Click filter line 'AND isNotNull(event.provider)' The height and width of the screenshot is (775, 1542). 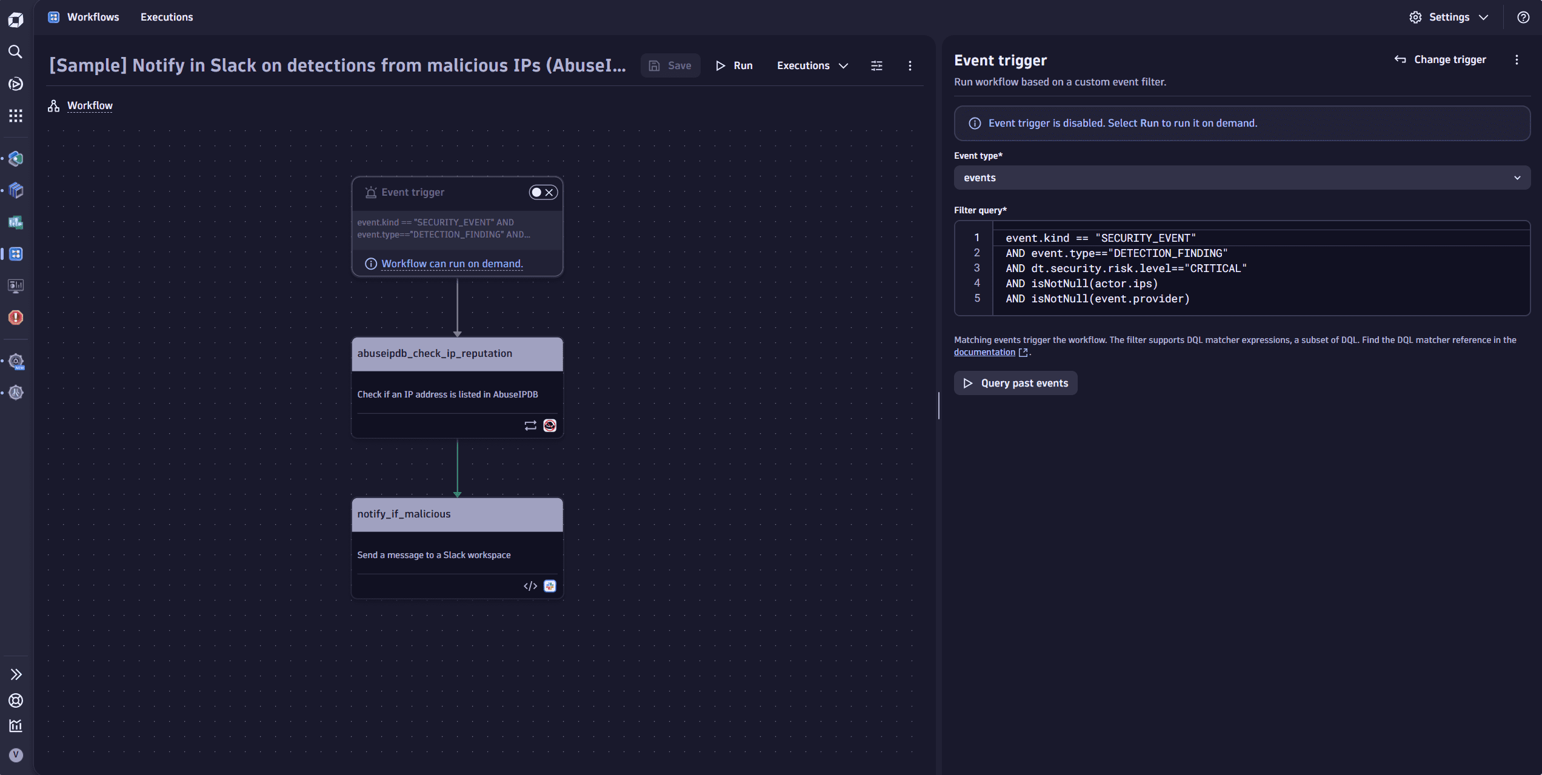pos(1098,299)
